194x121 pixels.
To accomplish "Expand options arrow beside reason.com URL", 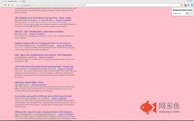I will [57, 69].
